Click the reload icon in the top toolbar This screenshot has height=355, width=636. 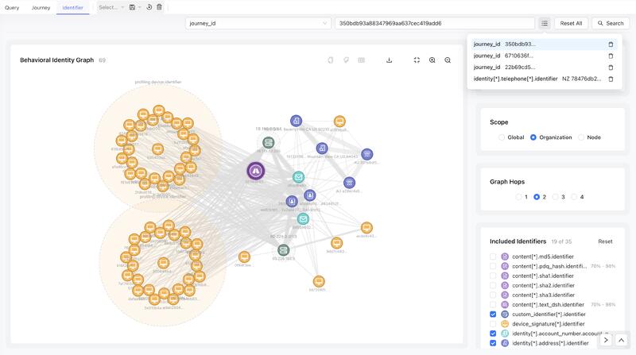coord(149,7)
